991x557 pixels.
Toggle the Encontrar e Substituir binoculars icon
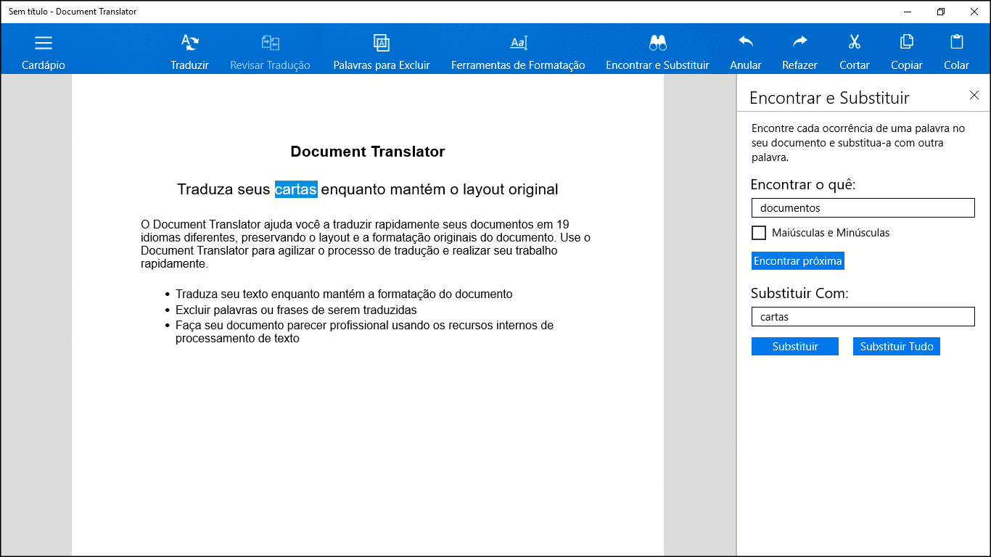pos(657,44)
